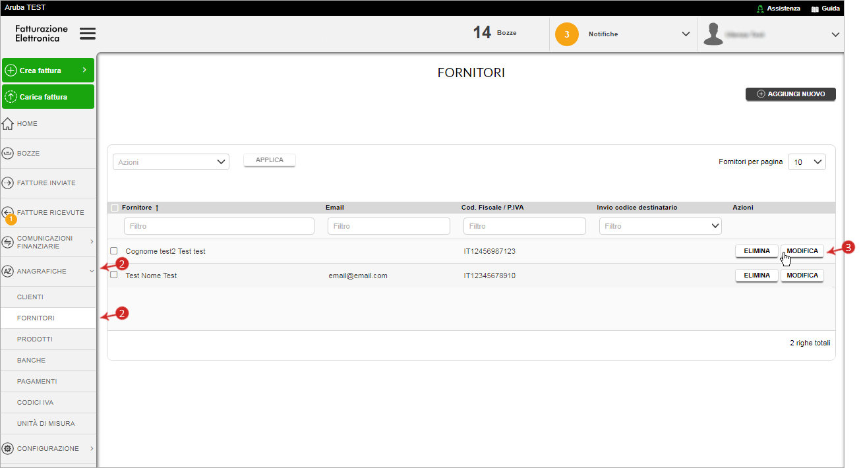Open the hamburger menu icon
Viewport: 861px width, 468px height.
click(x=88, y=34)
